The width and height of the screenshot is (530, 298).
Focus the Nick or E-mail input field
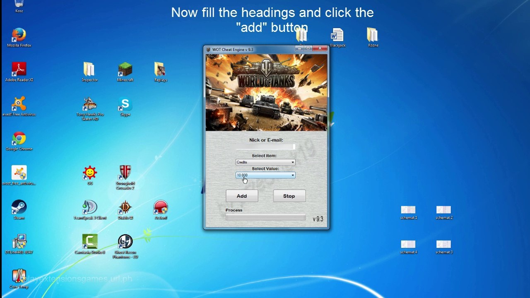click(265, 147)
